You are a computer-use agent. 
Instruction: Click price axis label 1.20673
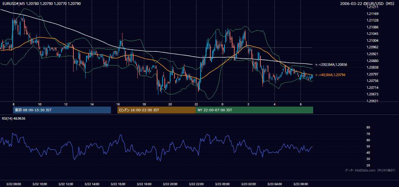[372, 94]
